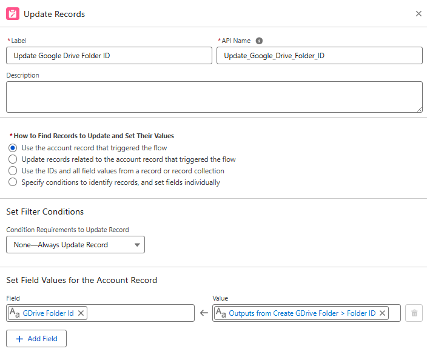The image size is (427, 360).
Task: Click the left arrow between Field and Value
Action: point(204,313)
